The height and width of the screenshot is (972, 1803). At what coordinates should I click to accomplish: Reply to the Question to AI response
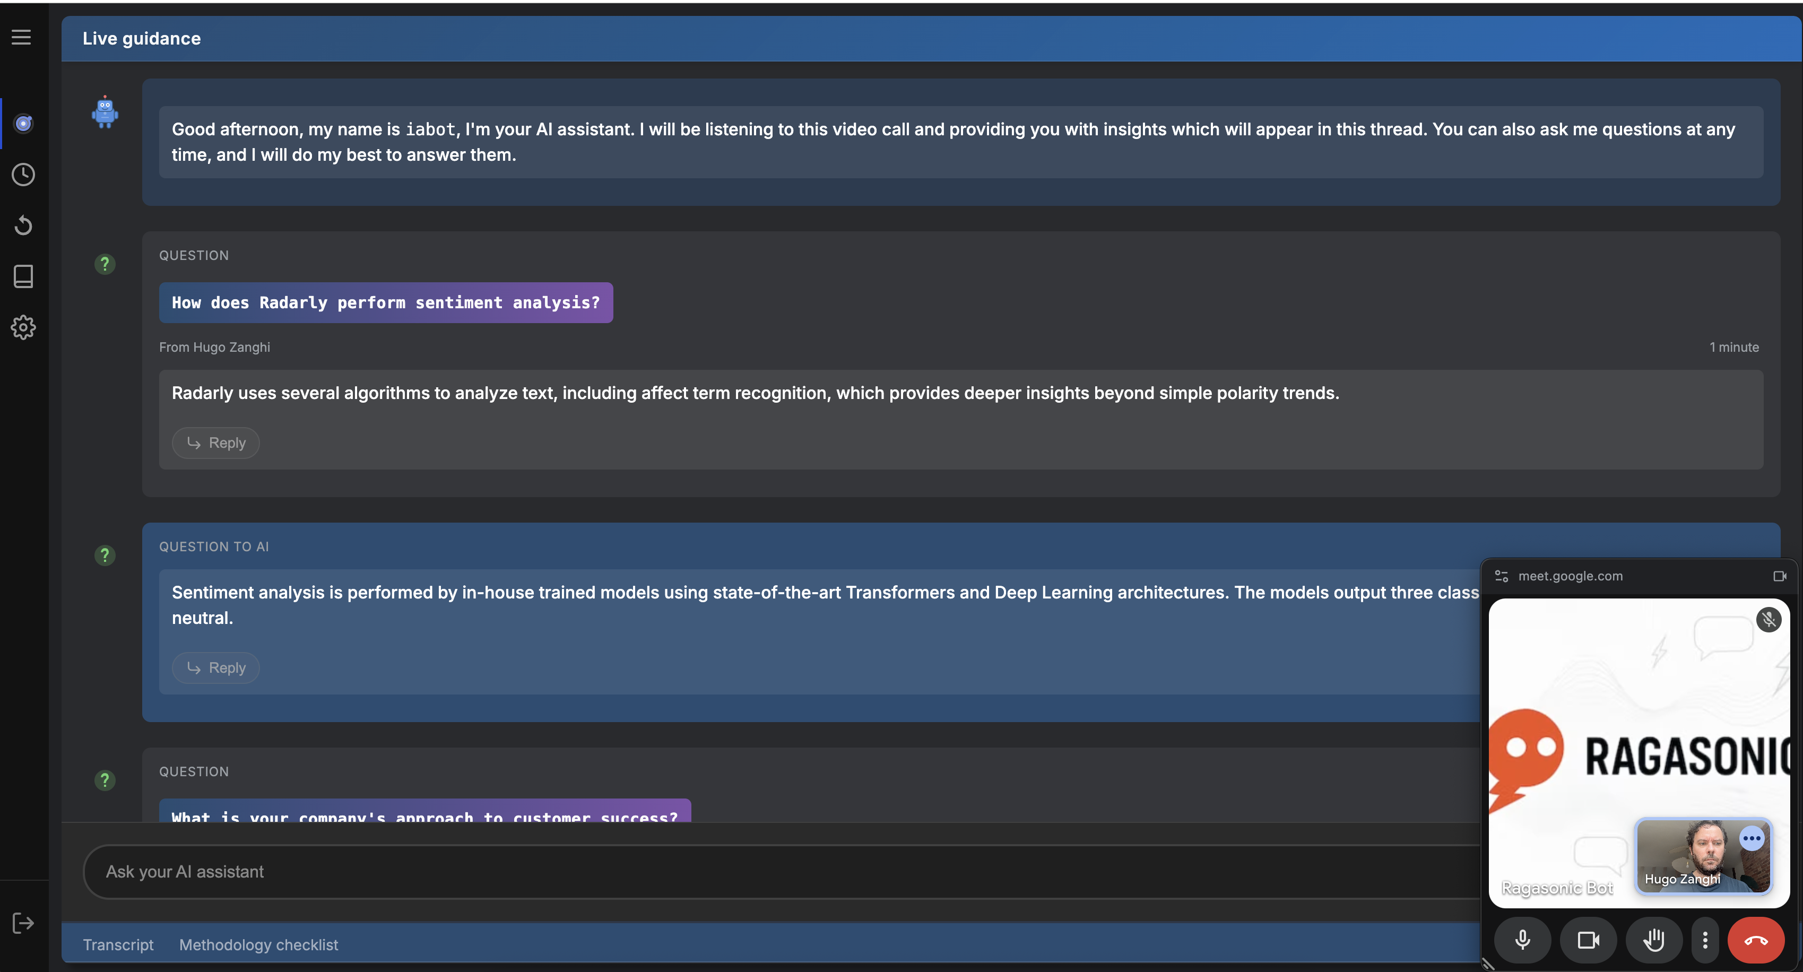(215, 667)
